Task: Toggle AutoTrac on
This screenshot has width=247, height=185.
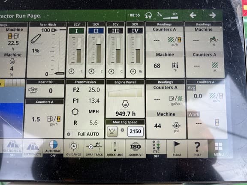Action: tap(53, 149)
